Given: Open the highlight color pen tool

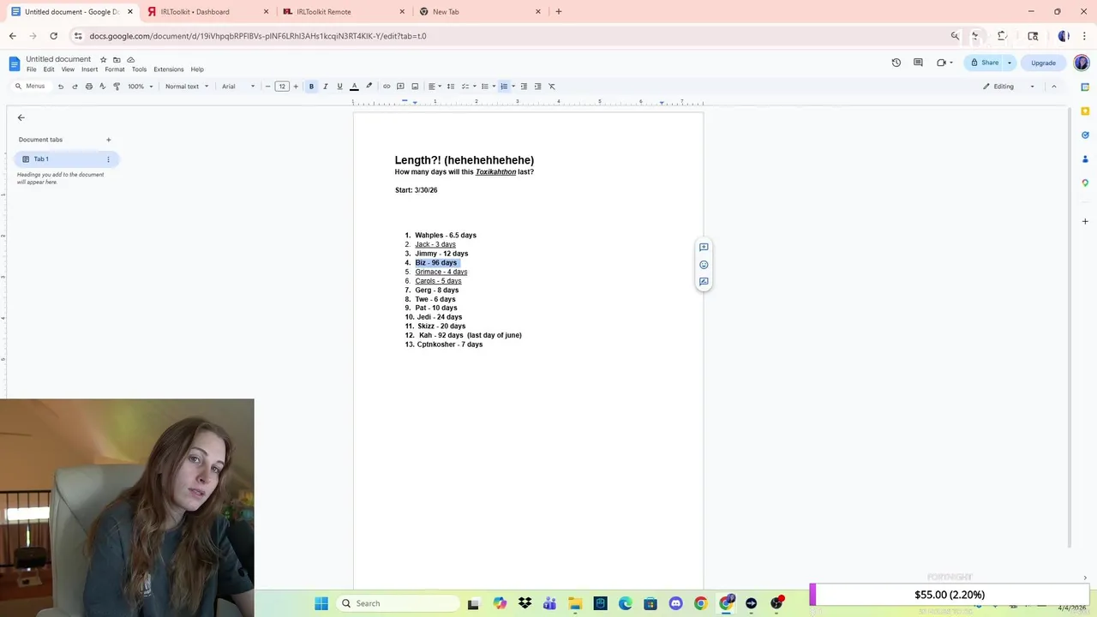Looking at the screenshot, I should tap(369, 87).
